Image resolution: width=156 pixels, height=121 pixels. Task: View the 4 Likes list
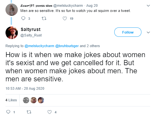coord(11,100)
